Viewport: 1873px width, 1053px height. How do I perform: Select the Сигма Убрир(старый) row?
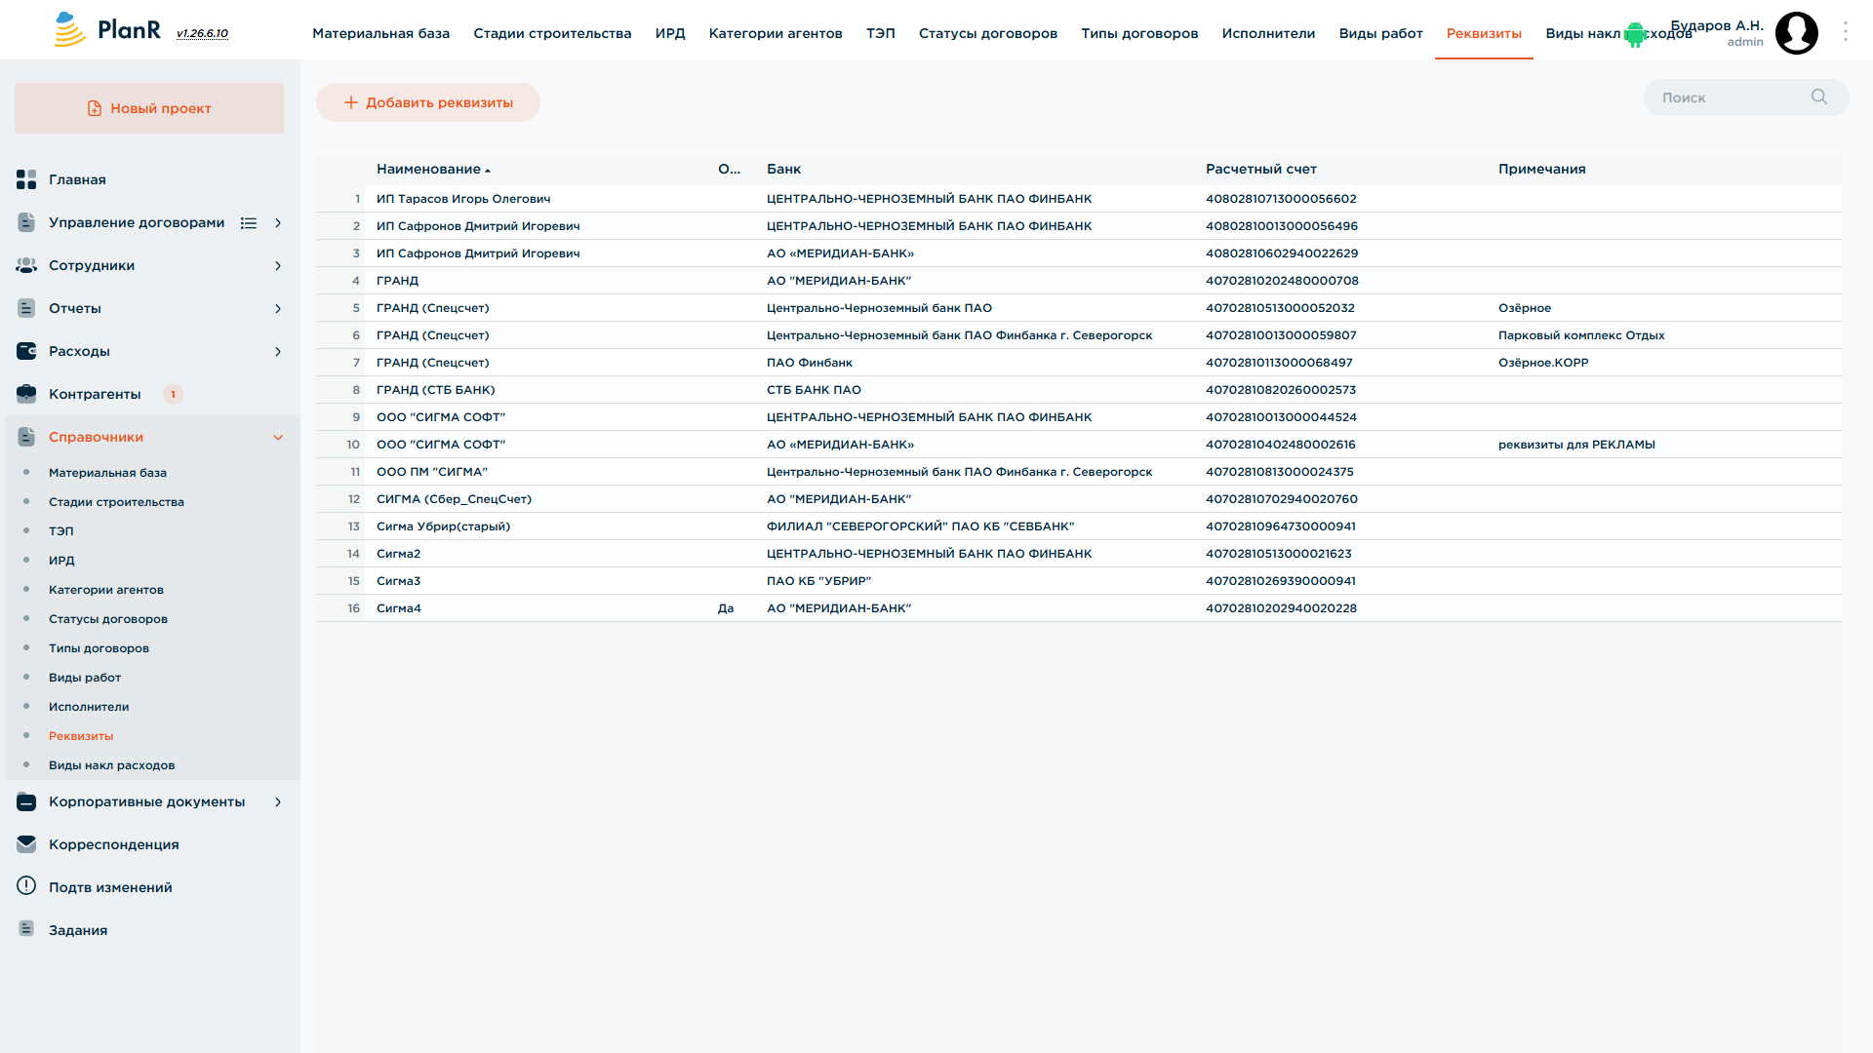1079,526
